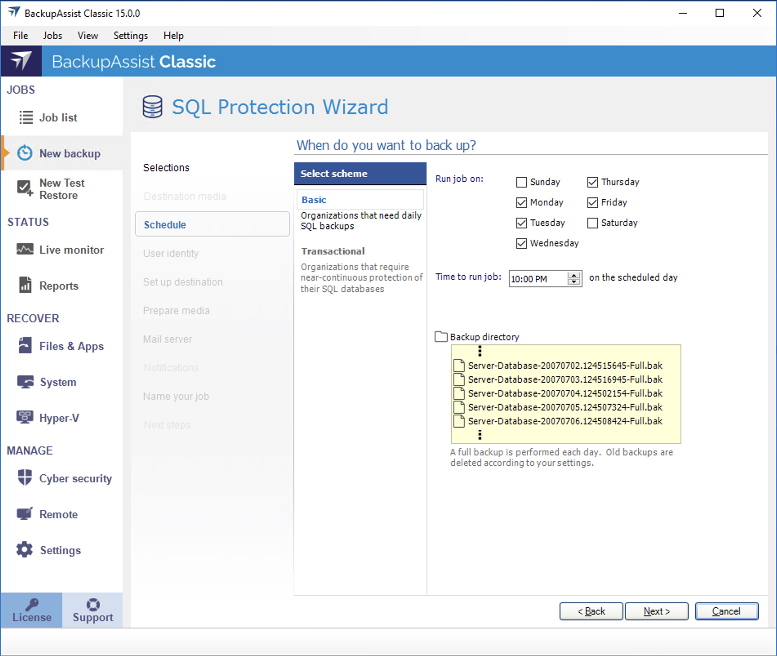Go to the previous step with the Back button

[x=591, y=611]
